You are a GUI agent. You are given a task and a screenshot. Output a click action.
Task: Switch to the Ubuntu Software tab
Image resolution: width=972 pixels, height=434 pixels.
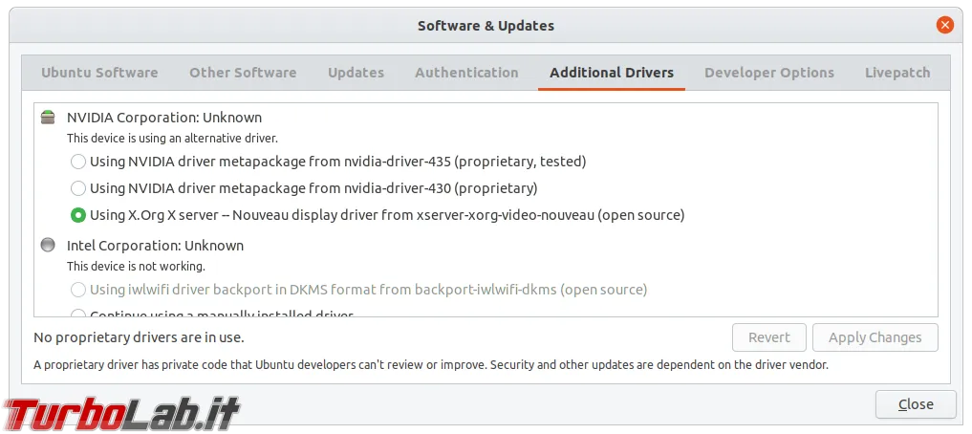tap(99, 73)
